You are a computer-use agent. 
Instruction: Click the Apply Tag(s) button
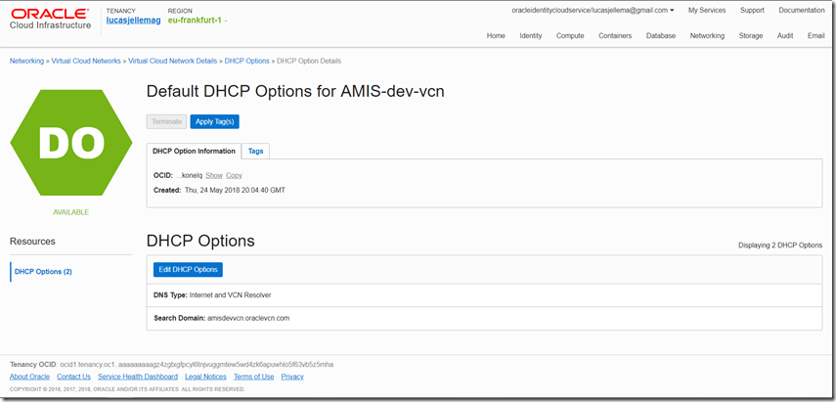pos(214,121)
